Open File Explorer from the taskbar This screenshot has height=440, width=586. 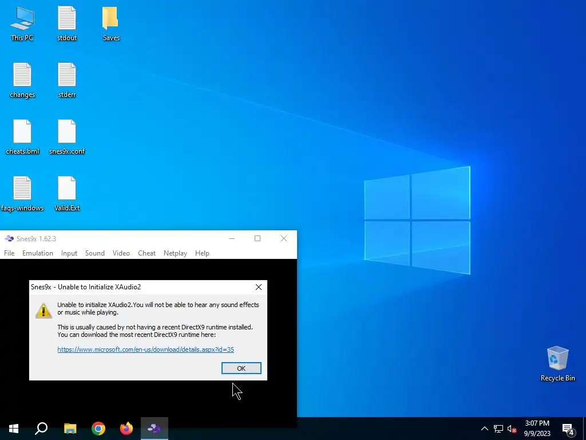[x=70, y=429]
